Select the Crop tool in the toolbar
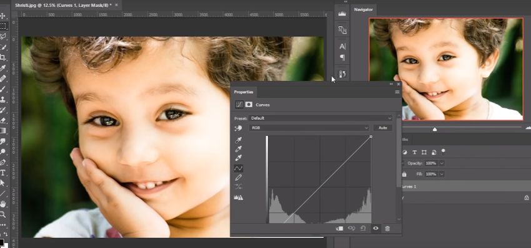Viewport: 531px width, 248px height. click(x=2, y=57)
